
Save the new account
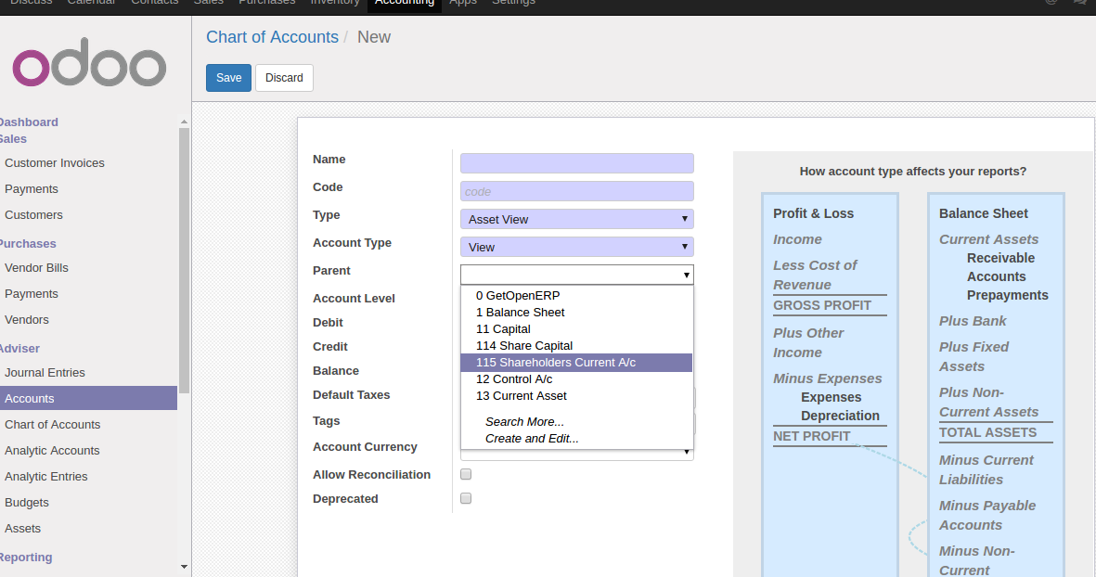[x=228, y=78]
